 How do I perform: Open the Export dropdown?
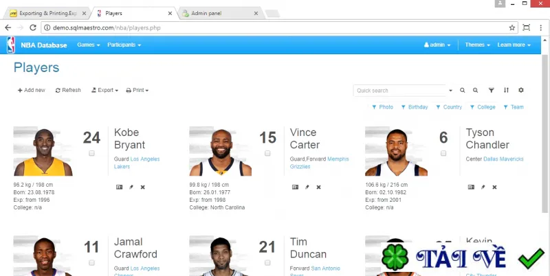coord(104,91)
